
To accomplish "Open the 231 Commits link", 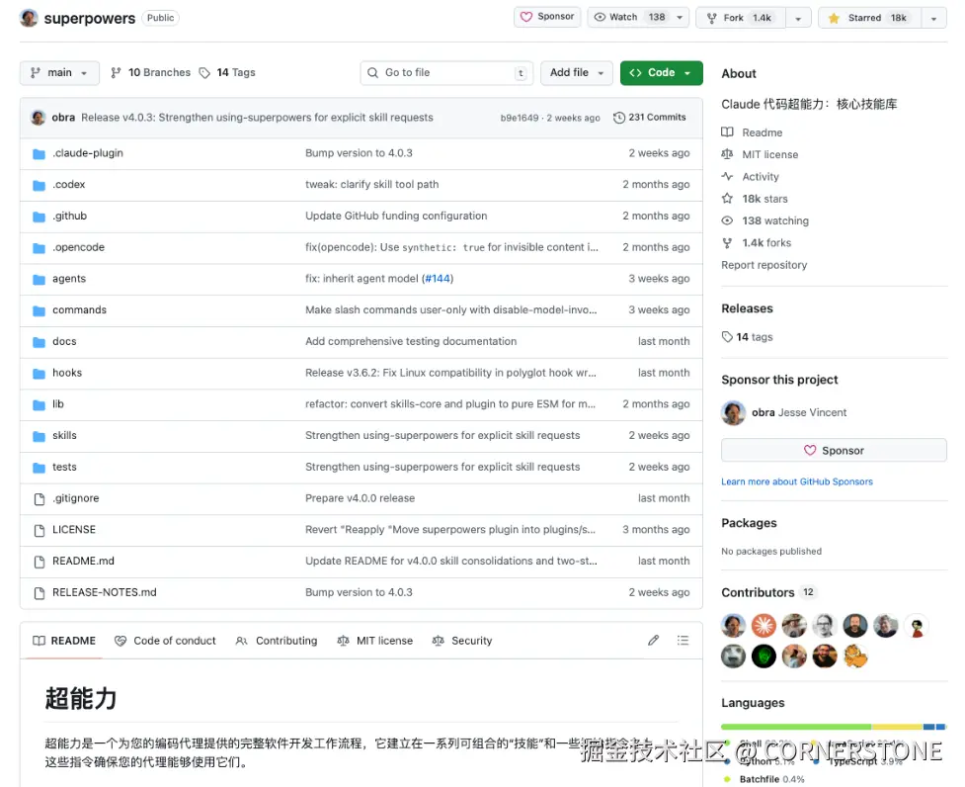I will 650,117.
